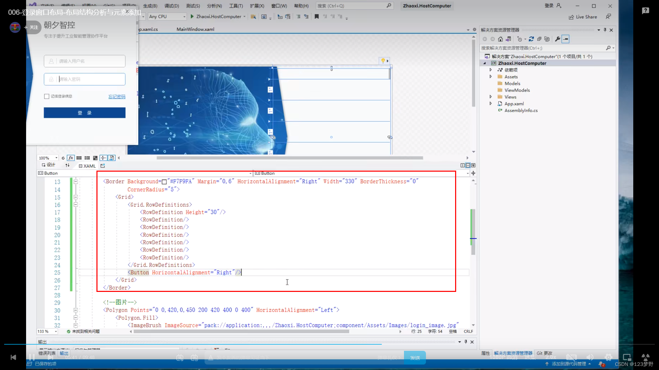659x370 pixels.
Task: Switch to the MainWindow.xaml tab
Action: 195,29
